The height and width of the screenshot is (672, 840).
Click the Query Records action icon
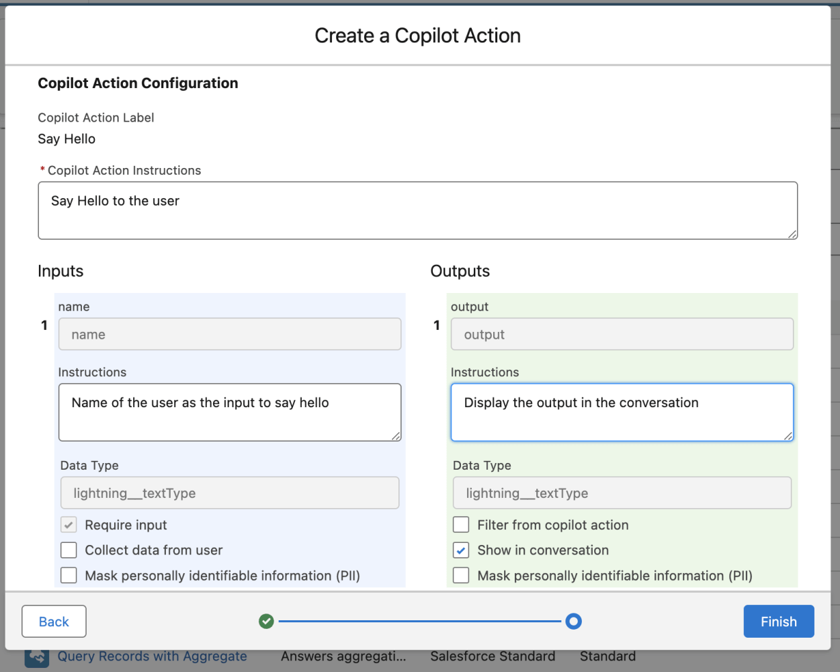click(x=37, y=658)
